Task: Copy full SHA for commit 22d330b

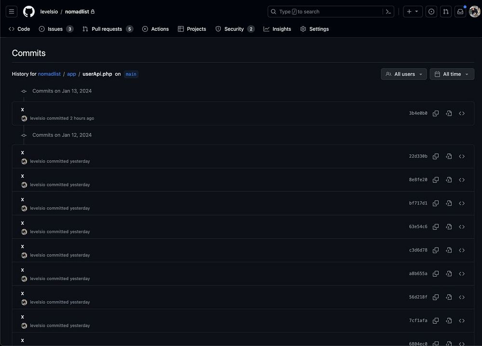Action: click(x=436, y=157)
